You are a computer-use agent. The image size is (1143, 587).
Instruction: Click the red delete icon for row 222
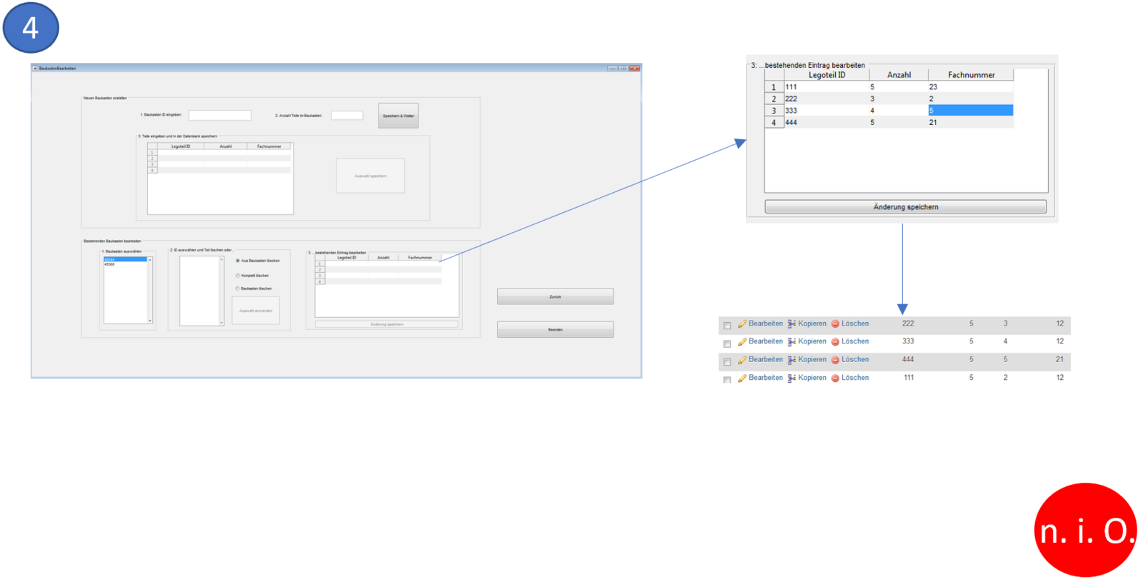pos(835,324)
